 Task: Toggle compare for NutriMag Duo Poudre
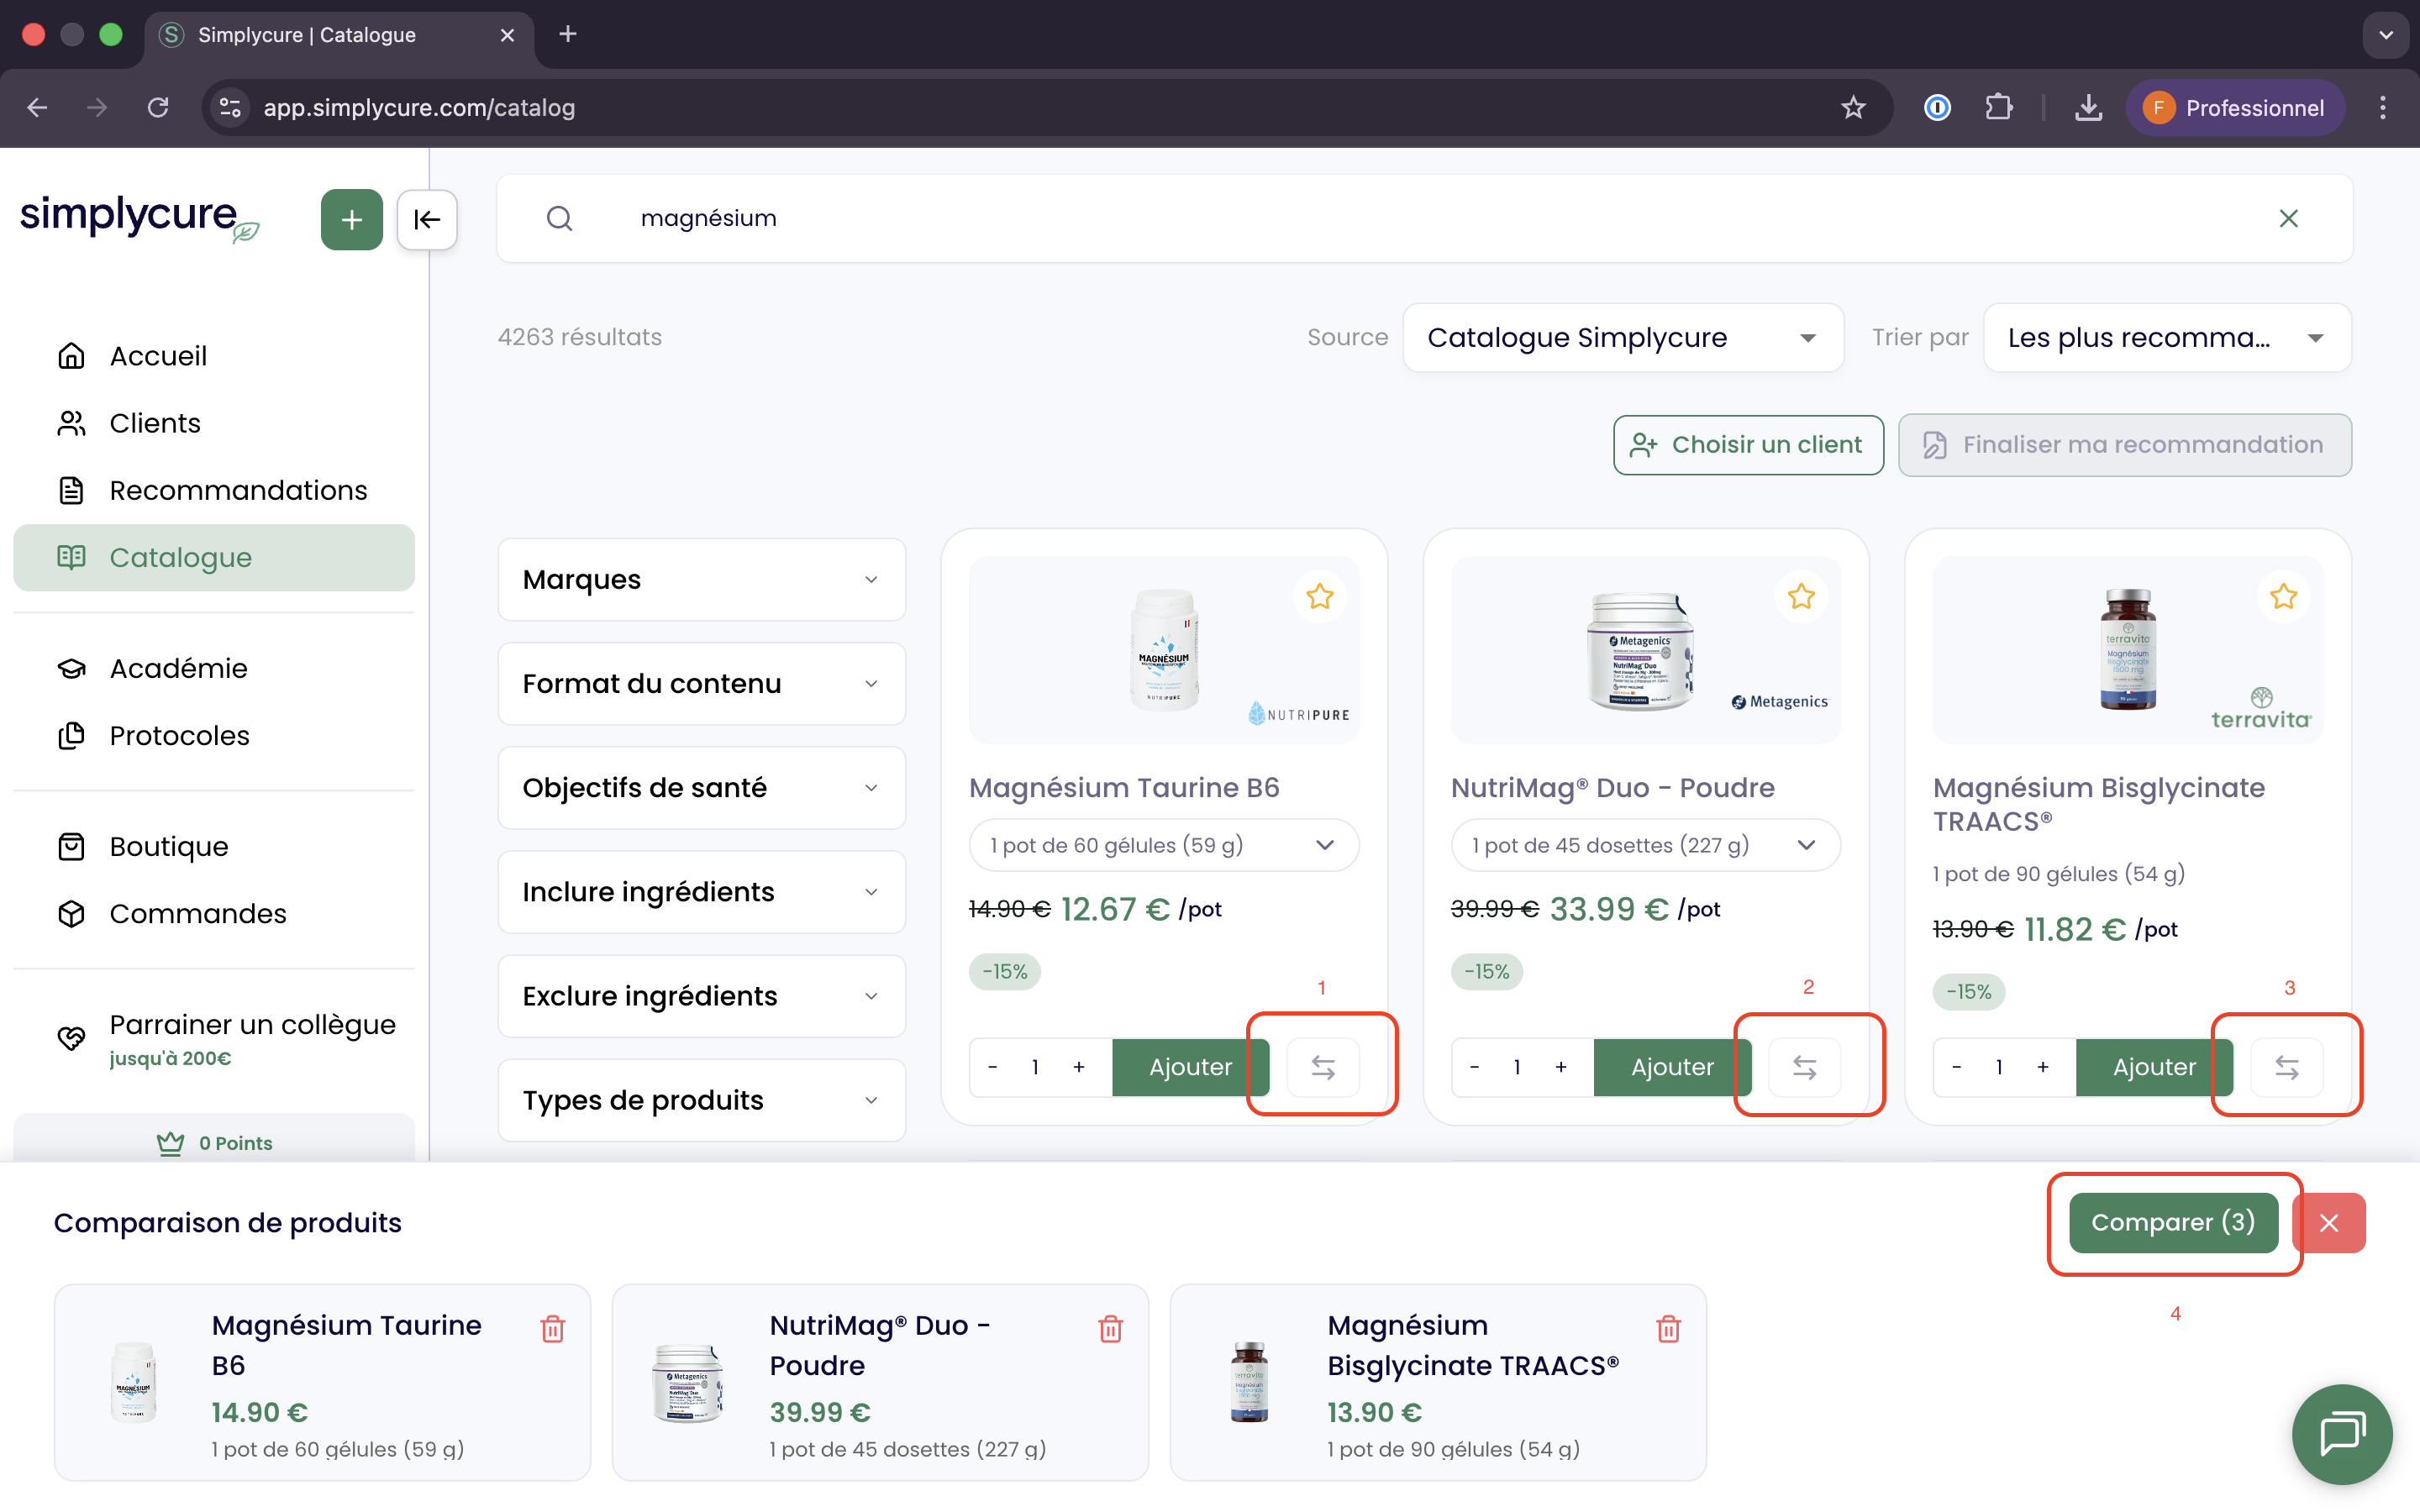tap(1805, 1067)
